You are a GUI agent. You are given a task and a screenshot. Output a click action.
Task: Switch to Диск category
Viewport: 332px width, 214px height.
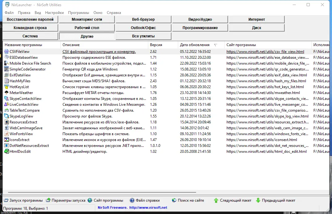tap(257, 28)
